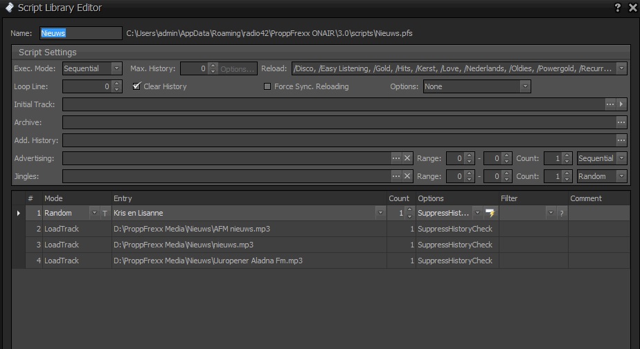This screenshot has height=349, width=640.
Task: Play the Initial Track with the arrow button
Action: [x=621, y=104]
